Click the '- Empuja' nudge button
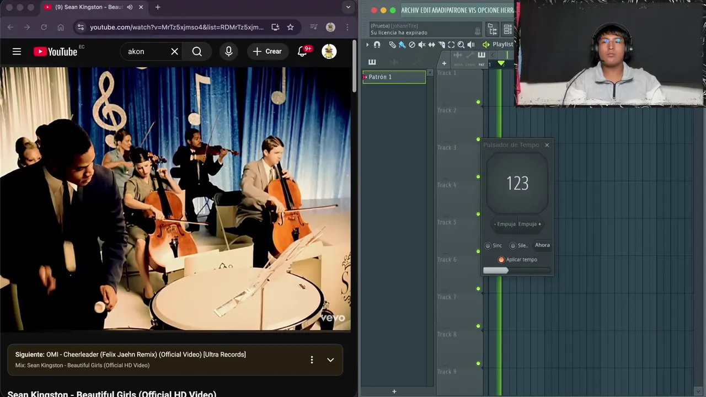The width and height of the screenshot is (706, 397). [505, 224]
